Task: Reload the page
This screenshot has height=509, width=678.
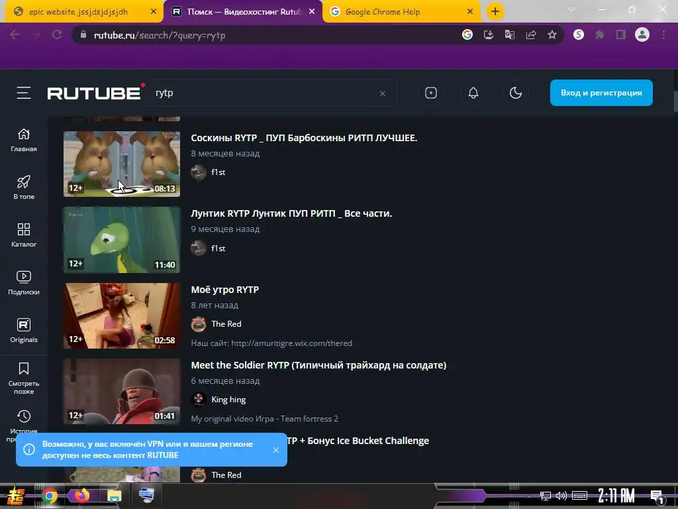Action: pyautogui.click(x=57, y=35)
